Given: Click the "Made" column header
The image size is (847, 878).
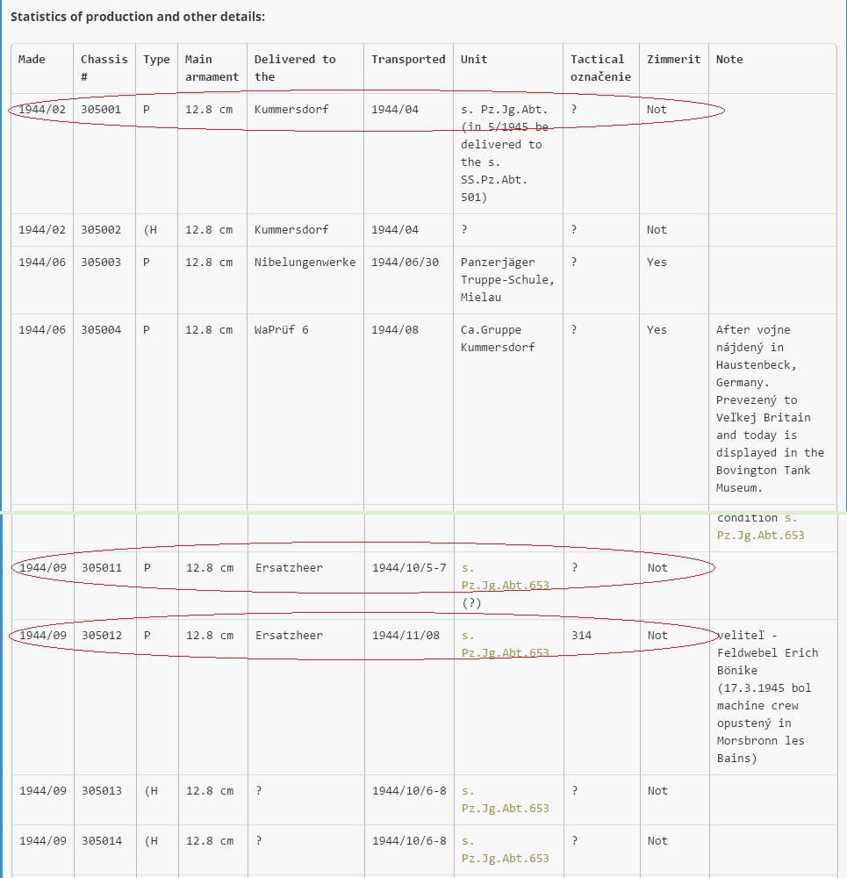Looking at the screenshot, I should [x=32, y=60].
